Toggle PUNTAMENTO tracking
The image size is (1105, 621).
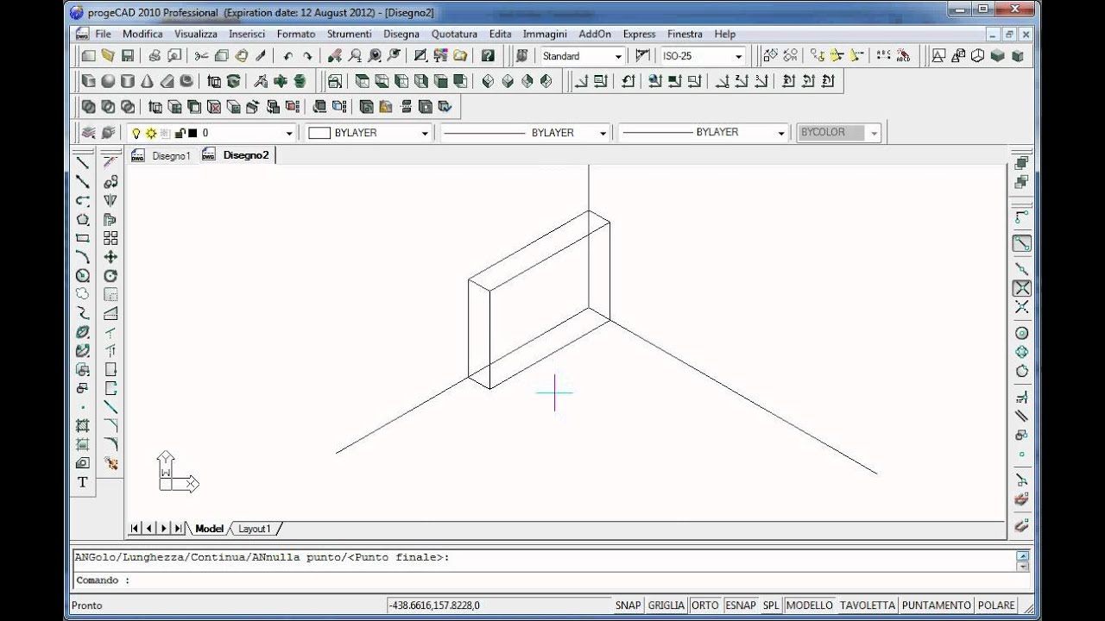pos(937,605)
